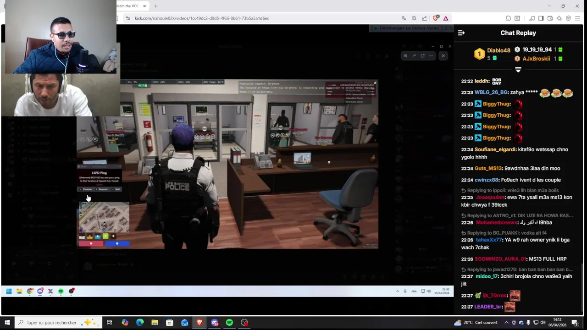This screenshot has height=330, width=587.
Task: Click cwinzx88 username in chat
Action: click(x=486, y=180)
